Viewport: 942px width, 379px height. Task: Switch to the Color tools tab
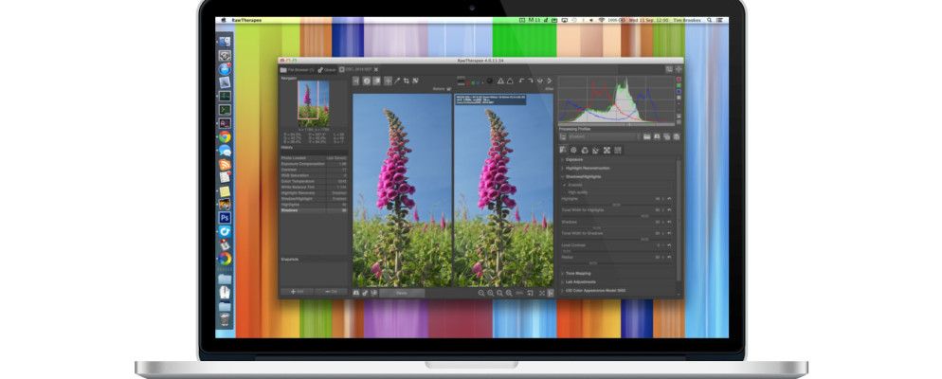[x=585, y=150]
